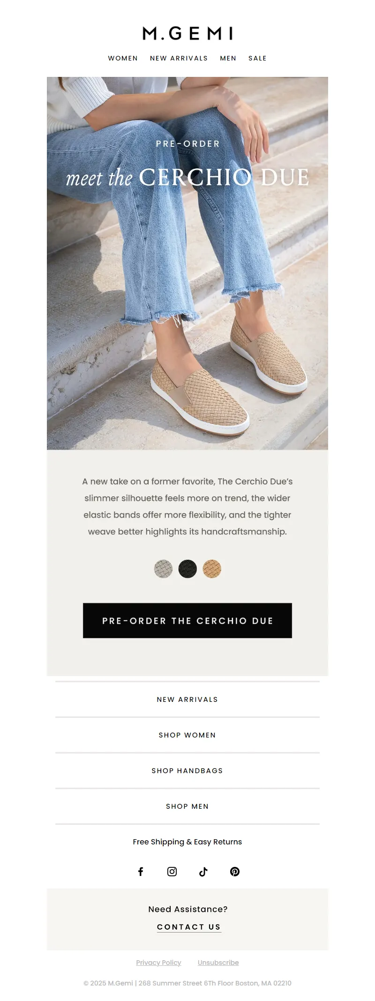The height and width of the screenshot is (1001, 375).
Task: Click the M.GEMI logo
Action: pos(187,33)
